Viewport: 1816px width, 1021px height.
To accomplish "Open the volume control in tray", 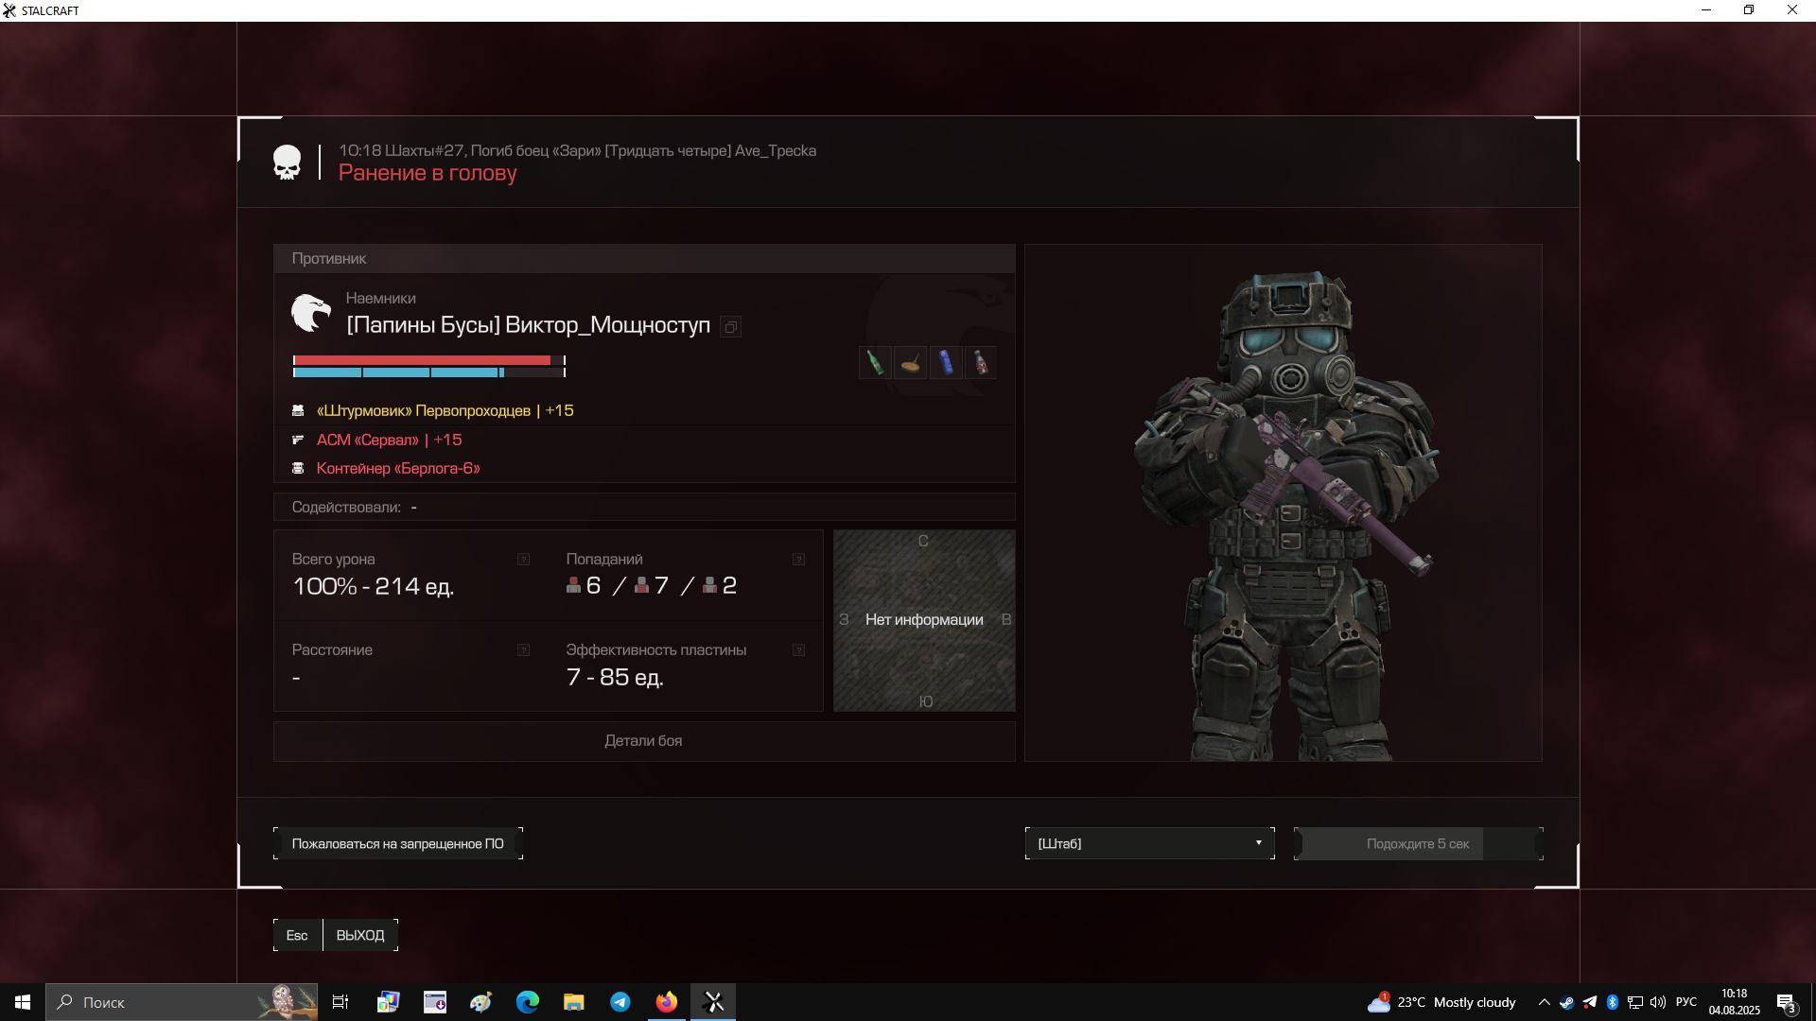I will click(x=1658, y=1002).
